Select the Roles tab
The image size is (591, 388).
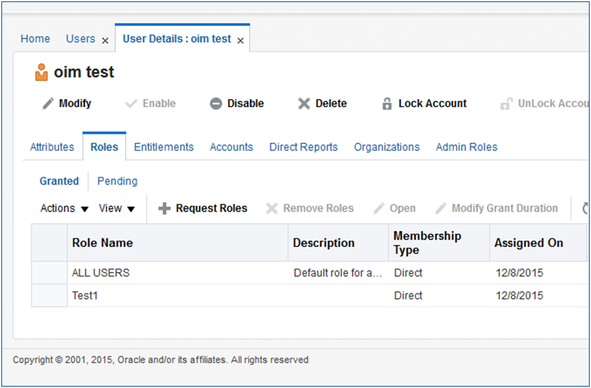104,147
